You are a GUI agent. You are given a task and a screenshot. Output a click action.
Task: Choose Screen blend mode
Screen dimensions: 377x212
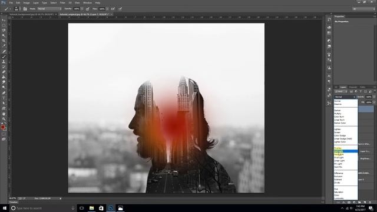click(346, 132)
